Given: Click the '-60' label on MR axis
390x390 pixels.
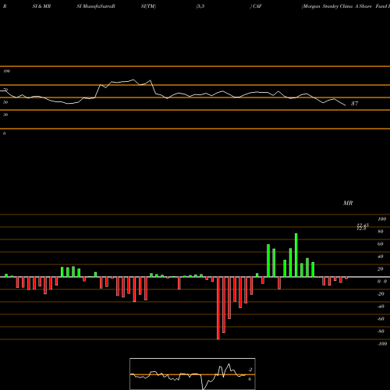Looking at the screenshot, I should pyautogui.click(x=381, y=319).
